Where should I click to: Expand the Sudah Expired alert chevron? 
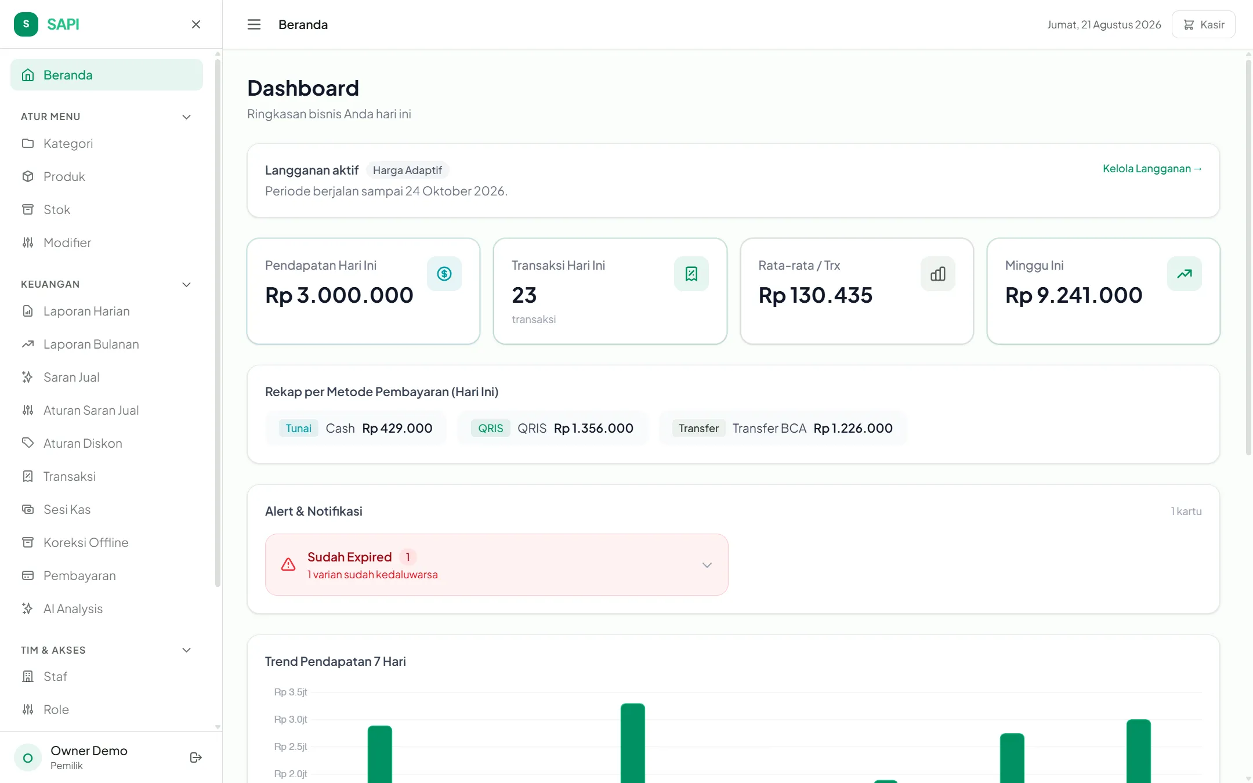tap(707, 565)
